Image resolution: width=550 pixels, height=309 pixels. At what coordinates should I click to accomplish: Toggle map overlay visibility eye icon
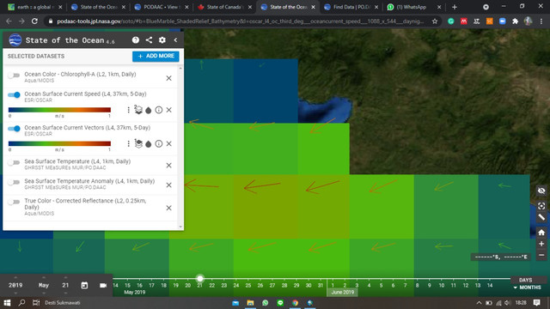tap(541, 191)
